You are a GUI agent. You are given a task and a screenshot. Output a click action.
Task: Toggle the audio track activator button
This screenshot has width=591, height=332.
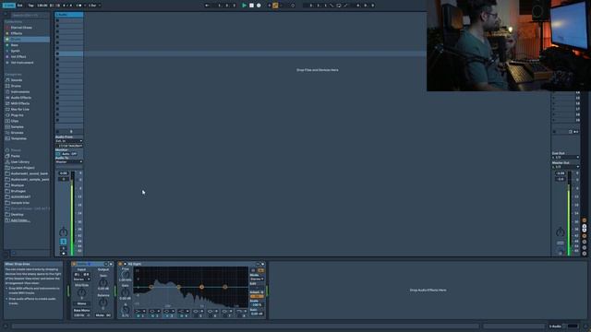(x=64, y=242)
